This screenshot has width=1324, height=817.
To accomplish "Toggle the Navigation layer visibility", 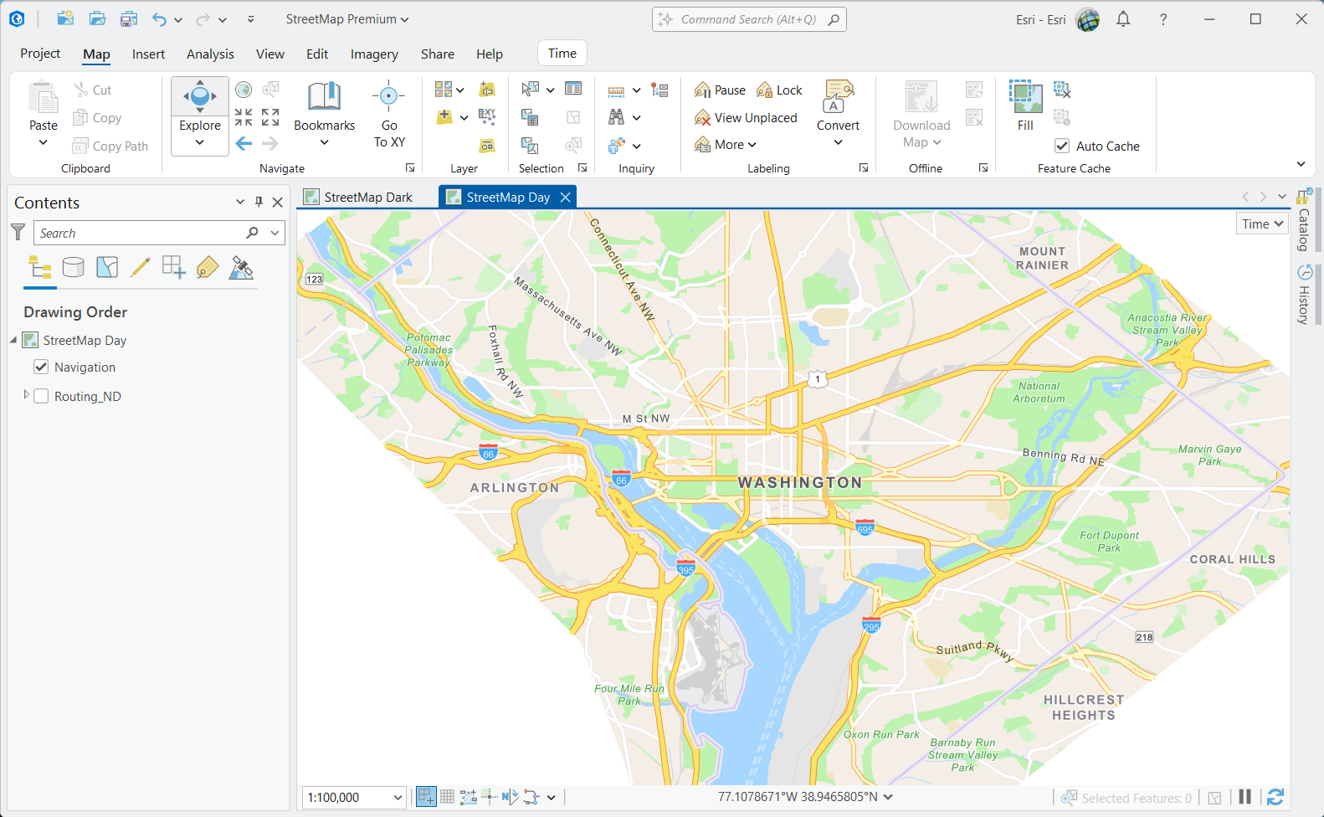I will (x=41, y=367).
